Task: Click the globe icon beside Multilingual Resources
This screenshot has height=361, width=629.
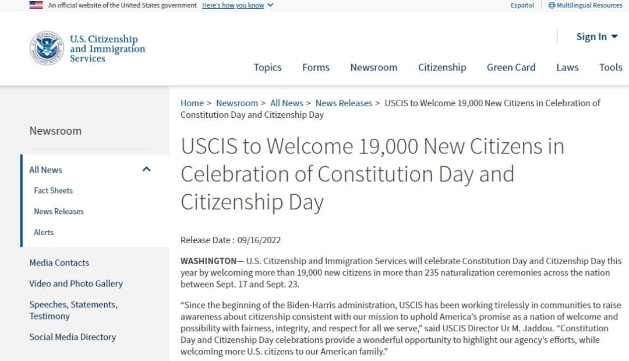Action: coord(552,5)
